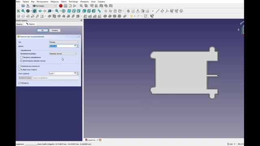Click the Execute macro play icon
This screenshot has width=260, height=146.
(x=75, y=6)
